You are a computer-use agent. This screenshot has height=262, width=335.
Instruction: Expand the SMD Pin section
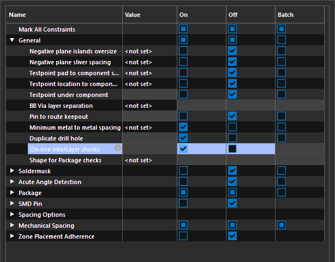click(12, 203)
